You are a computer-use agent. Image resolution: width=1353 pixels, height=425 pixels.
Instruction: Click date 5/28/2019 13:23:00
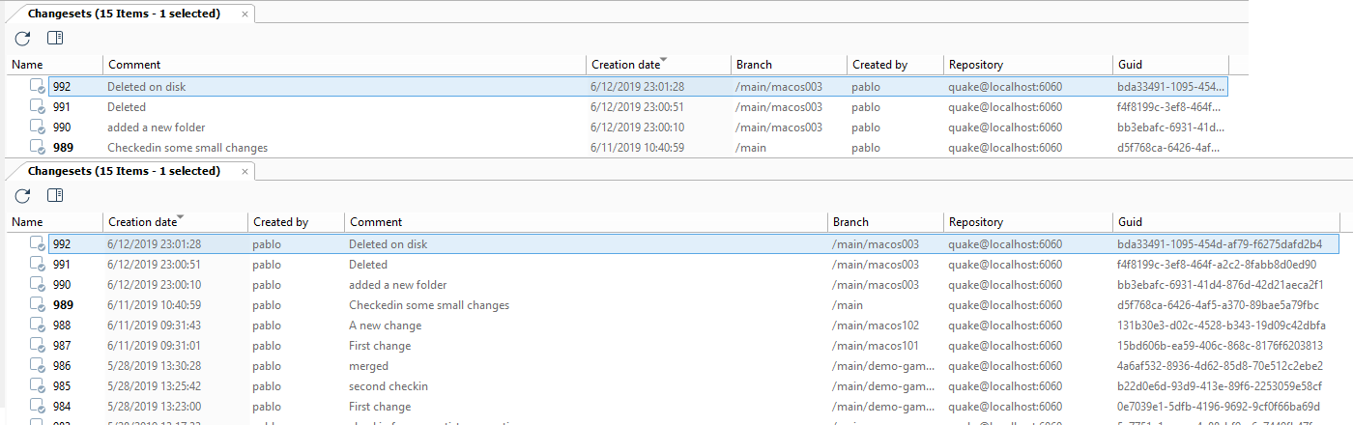154,407
